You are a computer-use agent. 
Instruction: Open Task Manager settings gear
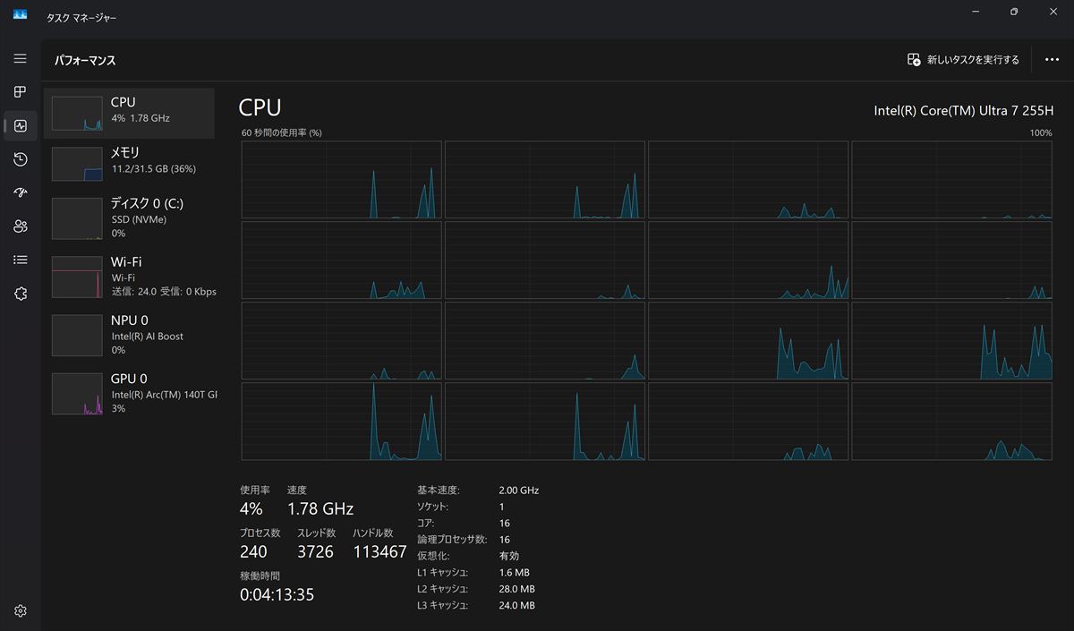(x=20, y=611)
